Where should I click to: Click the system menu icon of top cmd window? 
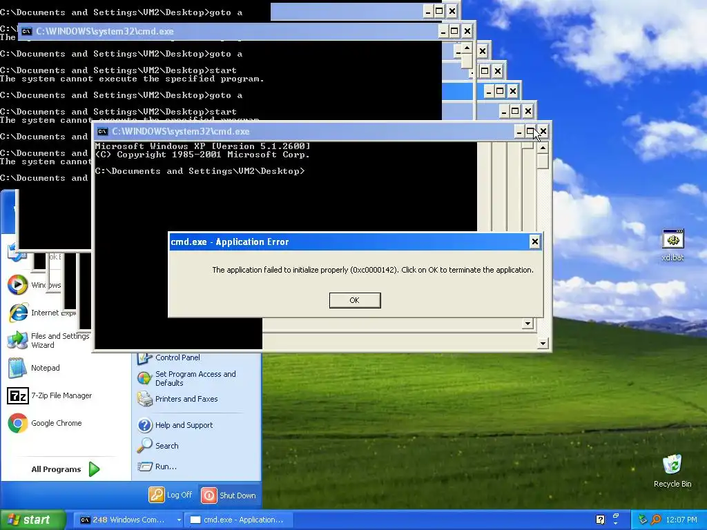click(x=27, y=31)
